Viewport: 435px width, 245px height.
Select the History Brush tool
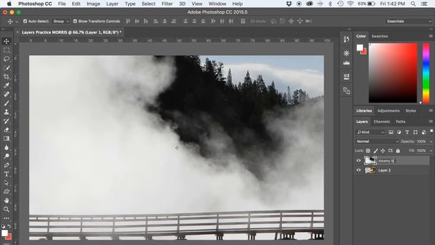point(6,121)
